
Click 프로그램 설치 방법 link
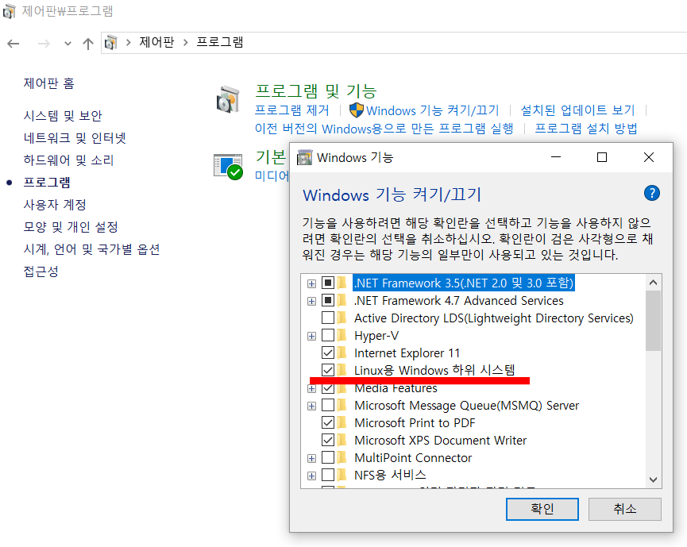586,129
